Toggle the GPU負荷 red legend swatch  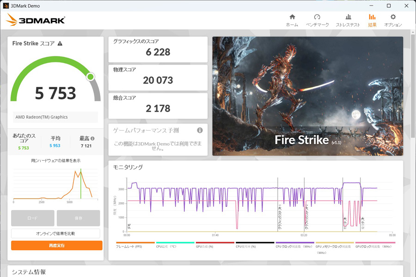[x=215, y=242]
